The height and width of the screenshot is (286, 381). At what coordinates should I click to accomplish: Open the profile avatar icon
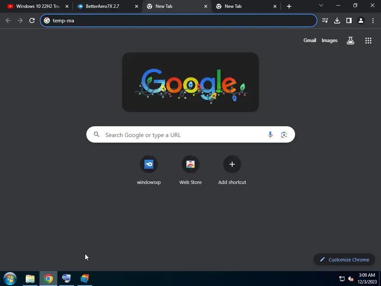tap(361, 21)
